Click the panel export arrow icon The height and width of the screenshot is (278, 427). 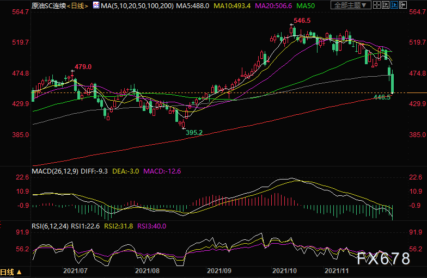(x=403, y=5)
